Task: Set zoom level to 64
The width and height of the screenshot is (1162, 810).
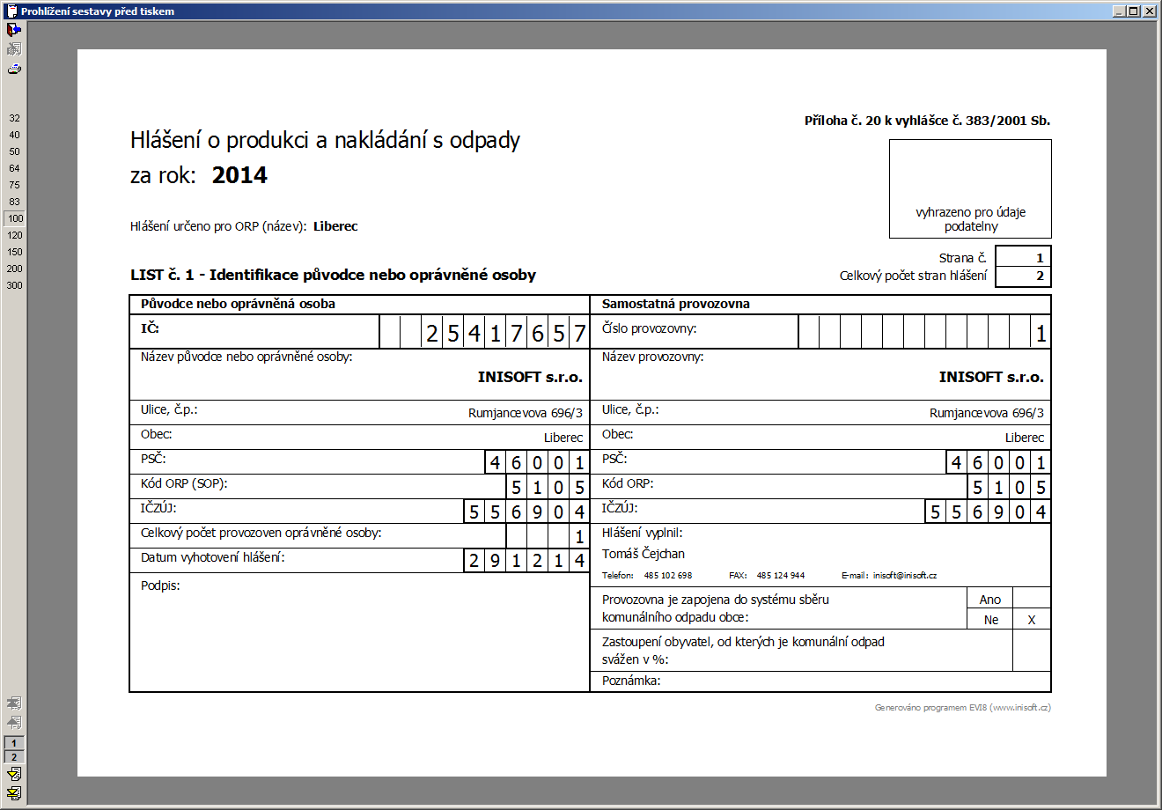Action: [x=14, y=168]
